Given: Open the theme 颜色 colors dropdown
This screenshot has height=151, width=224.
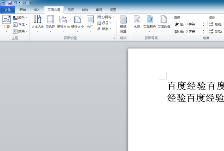Looking at the screenshot, I should click(x=20, y=18).
